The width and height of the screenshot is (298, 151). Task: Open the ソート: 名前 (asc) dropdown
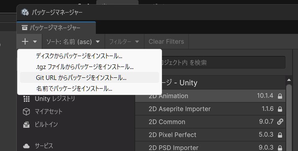[73, 41]
